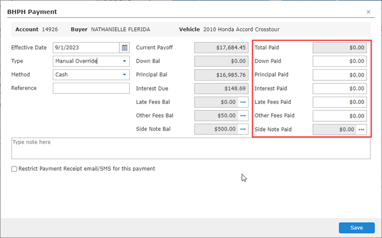Open Late Fees Bal details ellipsis

[243, 102]
